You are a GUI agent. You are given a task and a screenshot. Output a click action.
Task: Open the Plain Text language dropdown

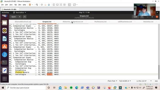112,81
